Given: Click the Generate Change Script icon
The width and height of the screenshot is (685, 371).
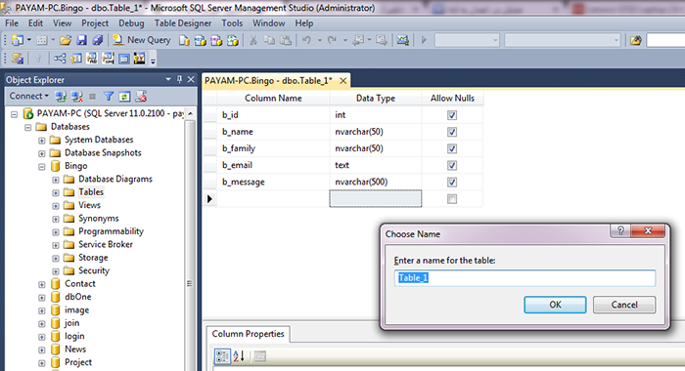Looking at the screenshot, I should pyautogui.click(x=18, y=59).
